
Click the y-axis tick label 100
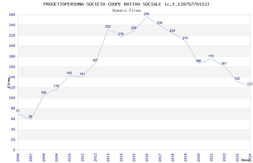(12, 98)
